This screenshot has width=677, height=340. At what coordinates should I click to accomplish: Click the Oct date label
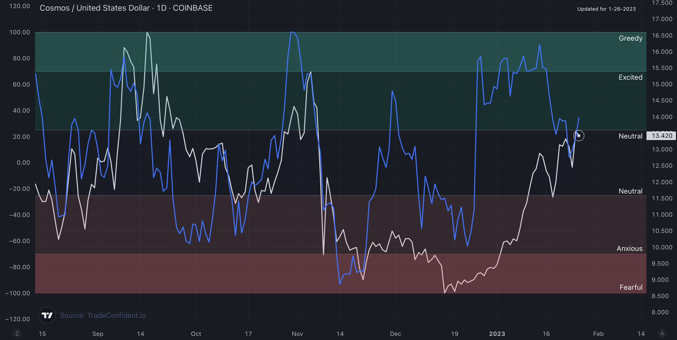196,334
